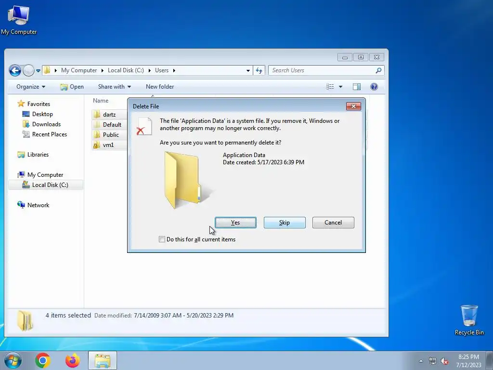Click the Name column header

click(101, 101)
